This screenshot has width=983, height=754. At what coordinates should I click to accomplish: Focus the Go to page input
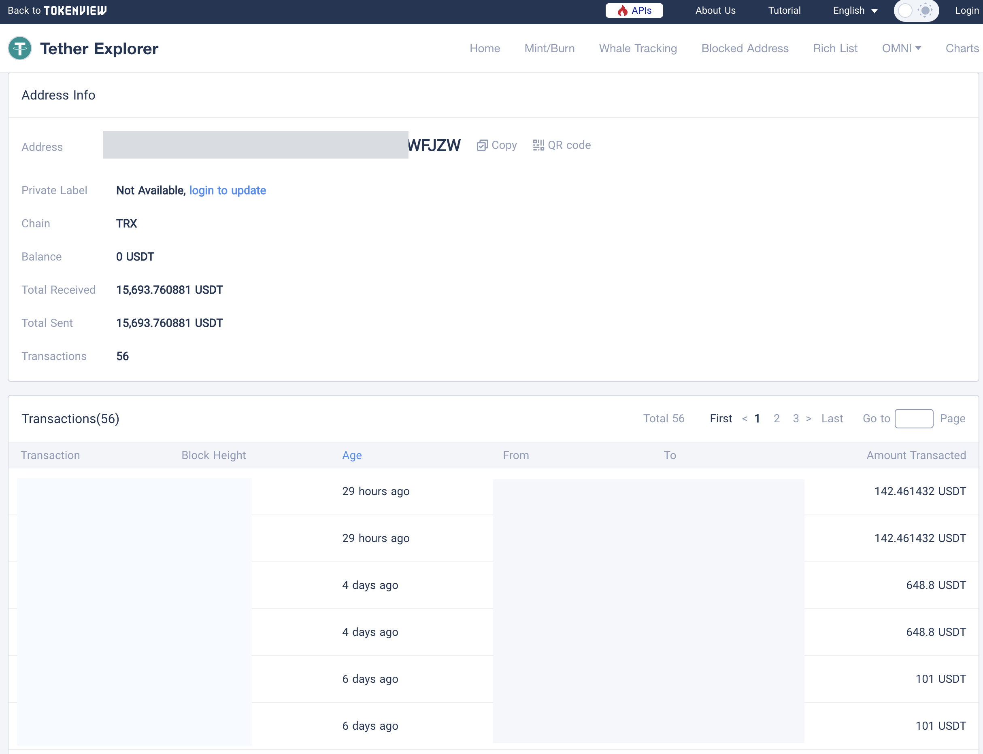pos(914,418)
